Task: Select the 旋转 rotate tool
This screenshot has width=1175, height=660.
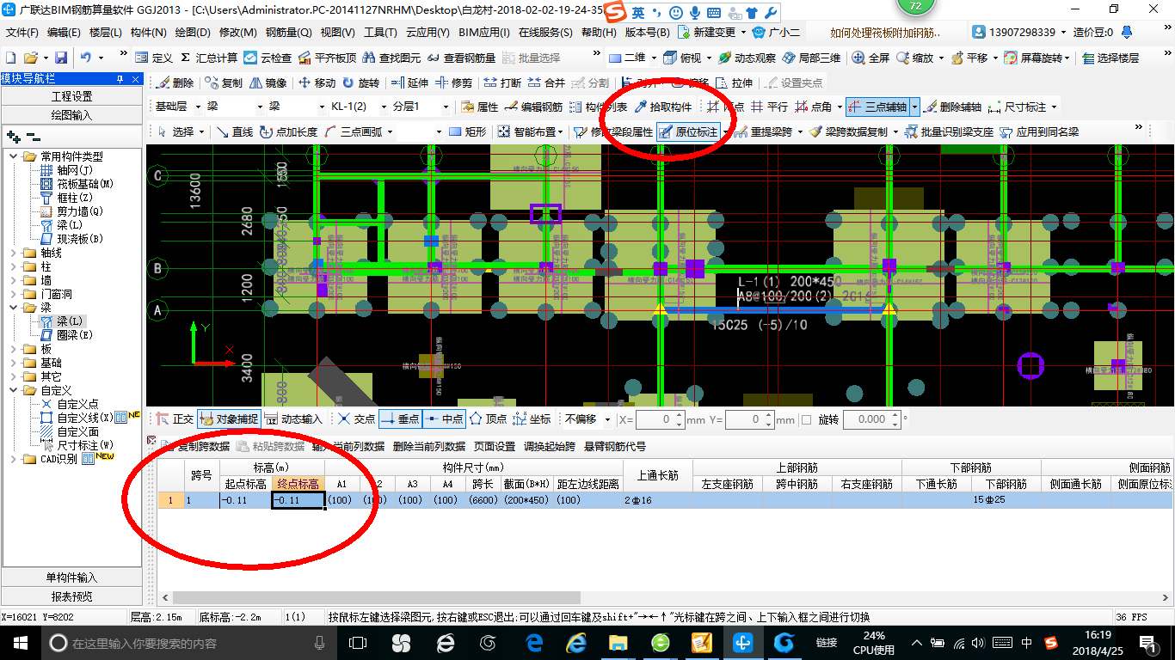Action: [360, 82]
